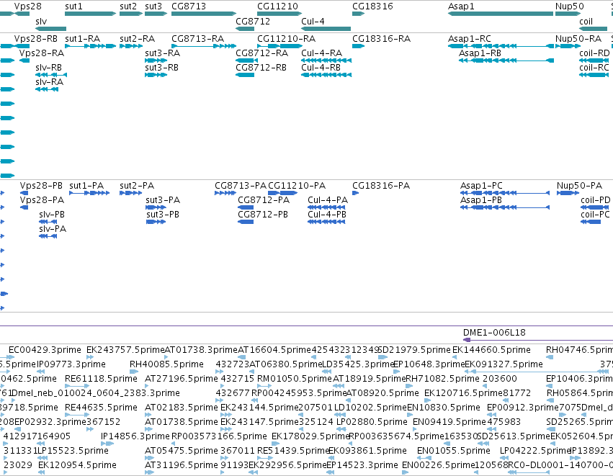Select the CG18316-RA transcript label
Screen dimensions: 613x476
[x=382, y=39]
